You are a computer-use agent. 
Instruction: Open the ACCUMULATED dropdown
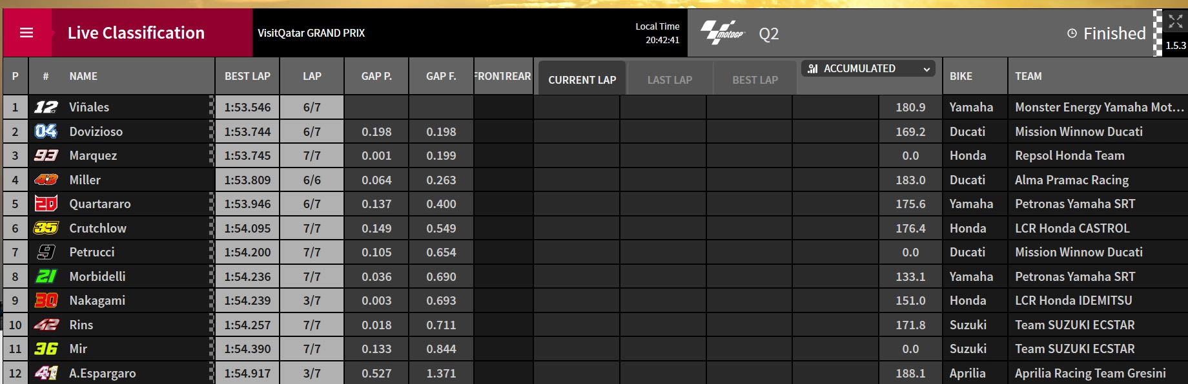click(x=869, y=68)
